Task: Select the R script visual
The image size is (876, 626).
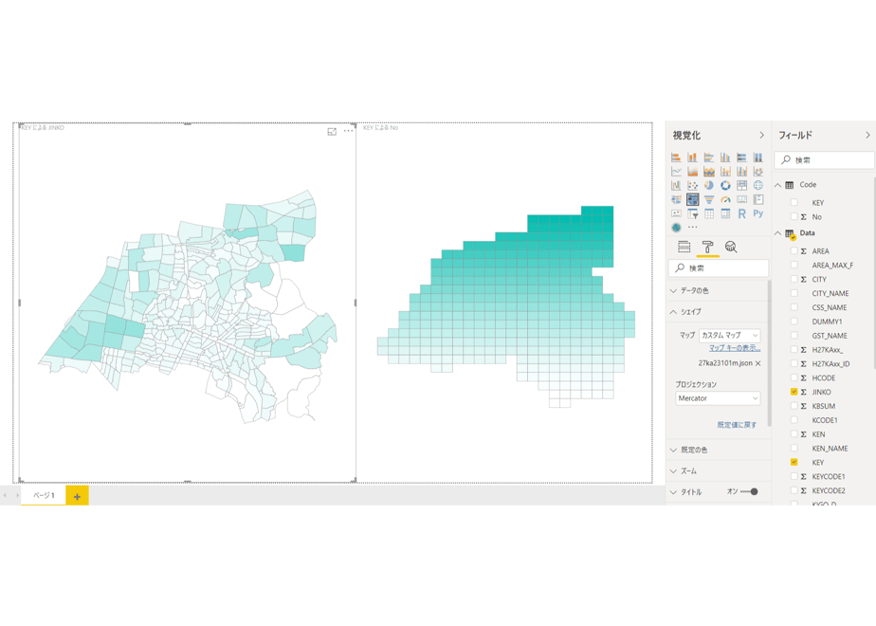Action: pos(742,213)
